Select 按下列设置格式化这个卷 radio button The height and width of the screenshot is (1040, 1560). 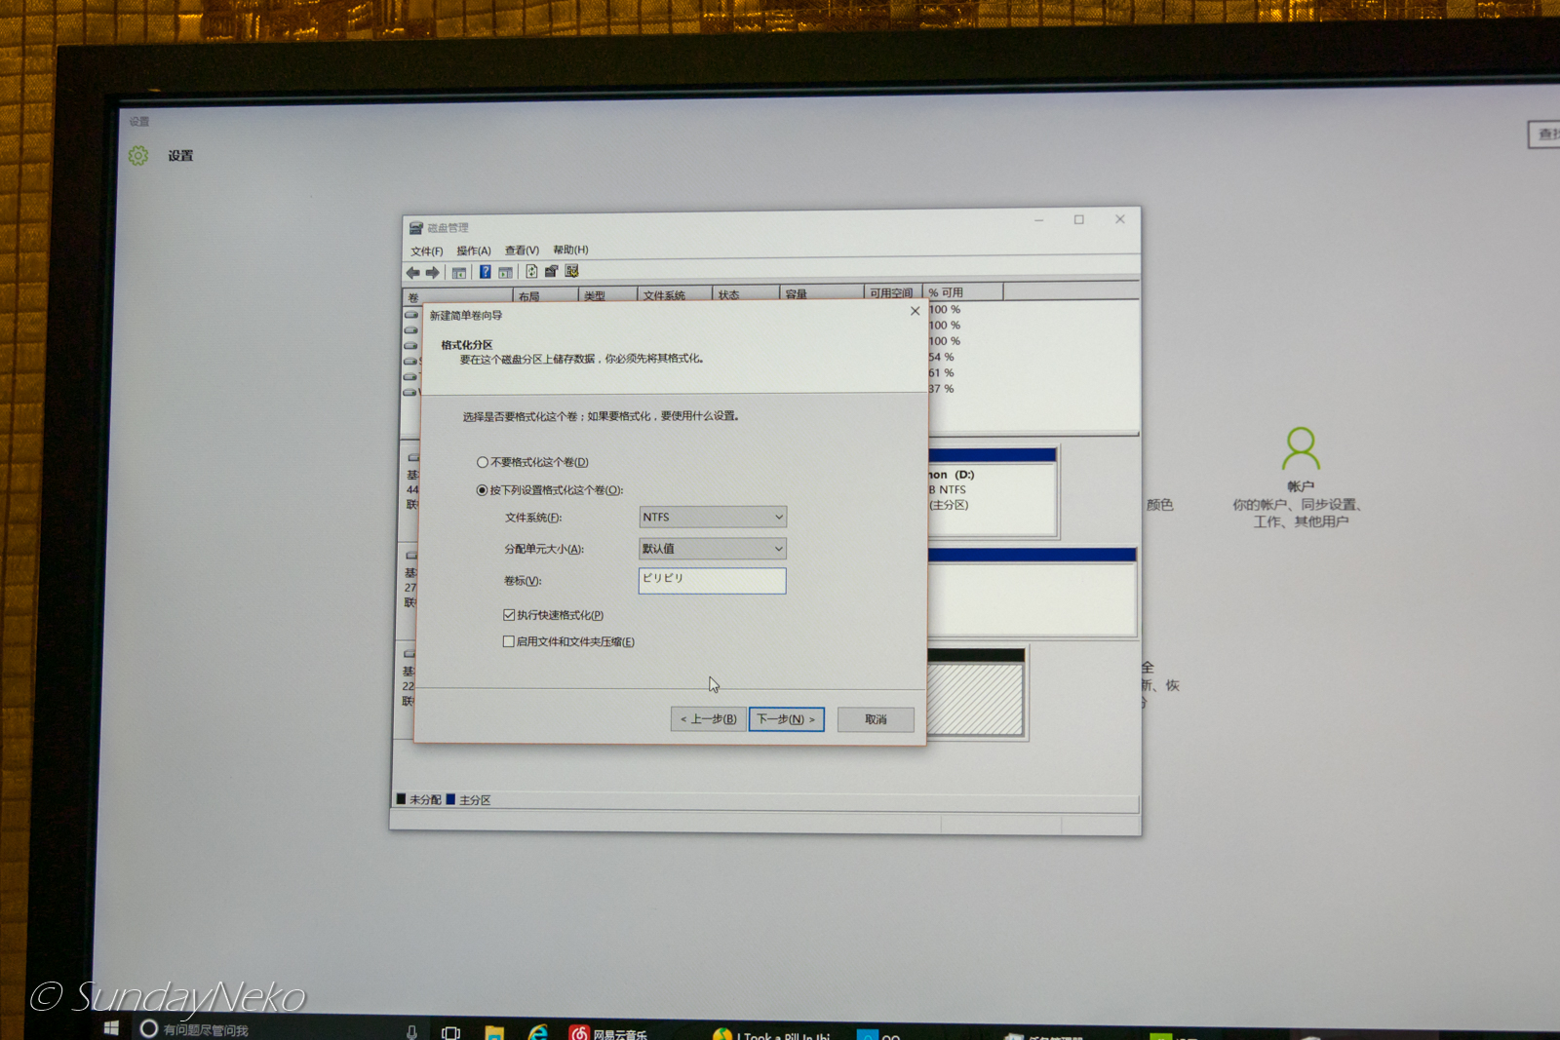tap(482, 490)
